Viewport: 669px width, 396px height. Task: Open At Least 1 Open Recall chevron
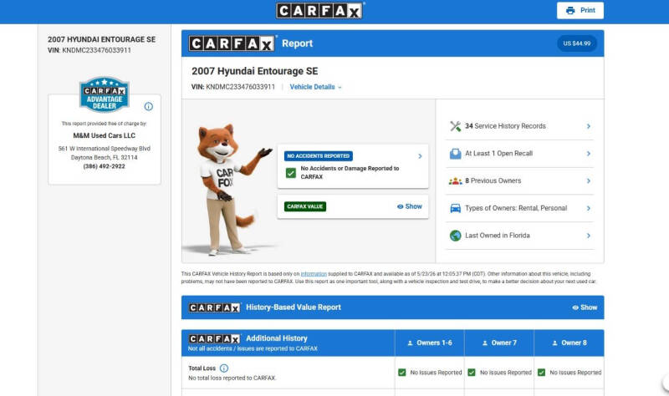tap(589, 154)
